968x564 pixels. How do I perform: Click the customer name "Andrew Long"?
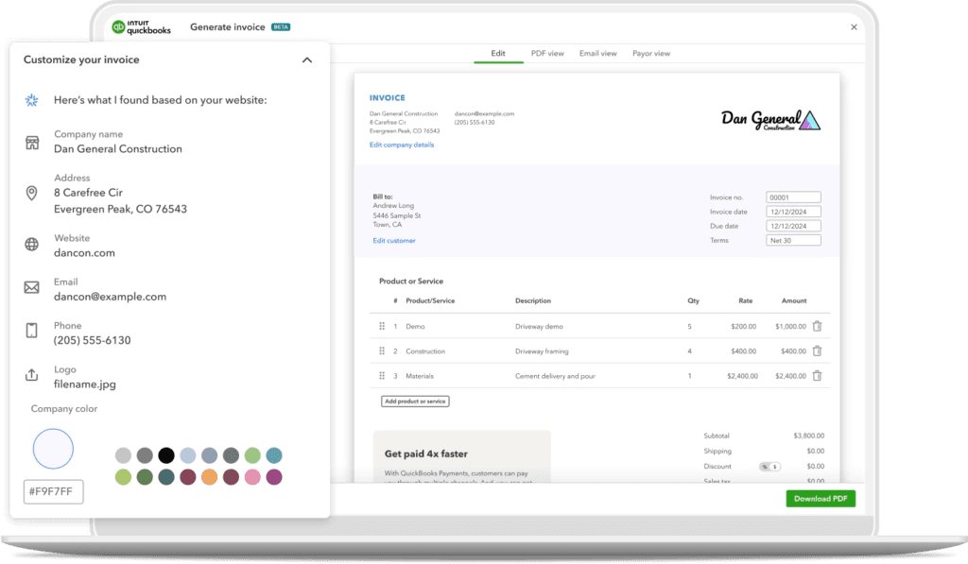click(x=393, y=206)
